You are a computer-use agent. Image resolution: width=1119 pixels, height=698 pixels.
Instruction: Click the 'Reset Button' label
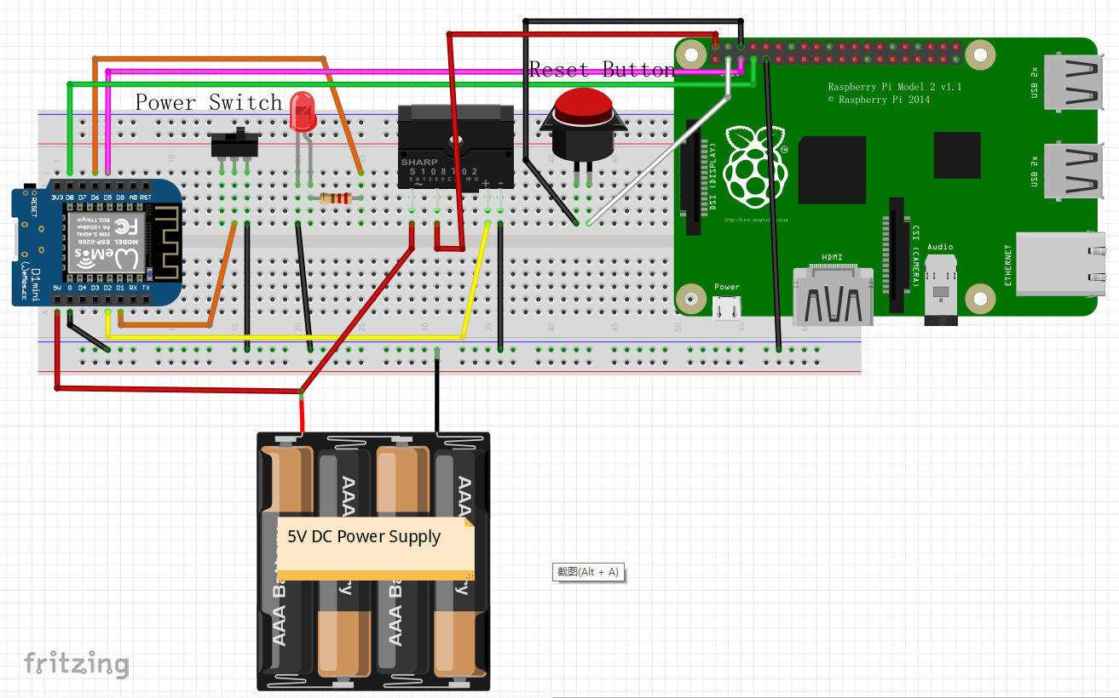[602, 69]
